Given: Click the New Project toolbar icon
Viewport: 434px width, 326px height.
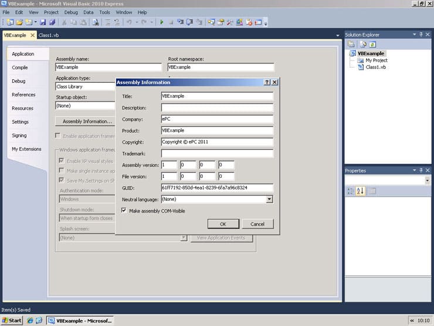Looking at the screenshot, I should [x=10, y=22].
